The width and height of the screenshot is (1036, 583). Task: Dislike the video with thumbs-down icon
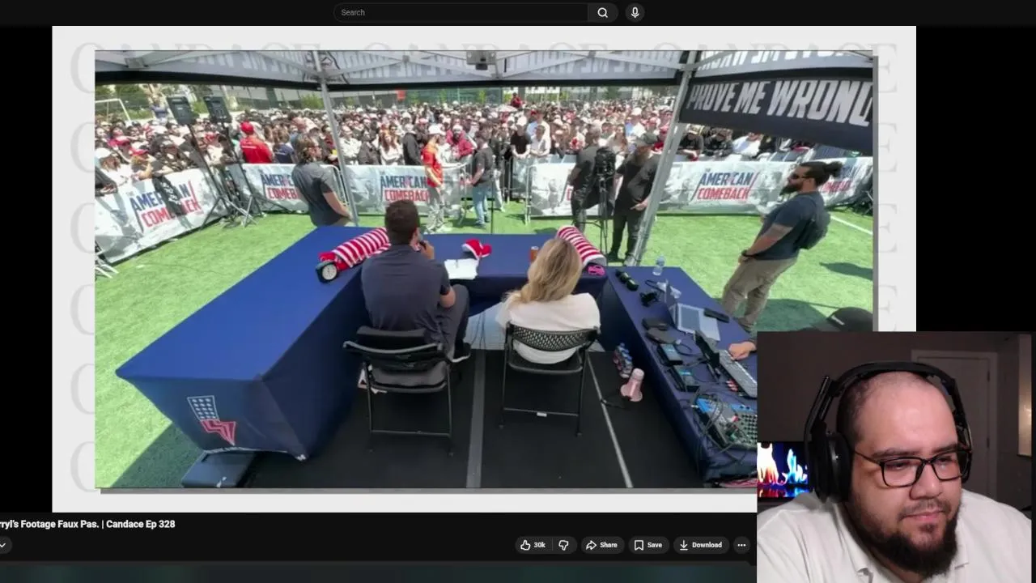[x=564, y=545]
